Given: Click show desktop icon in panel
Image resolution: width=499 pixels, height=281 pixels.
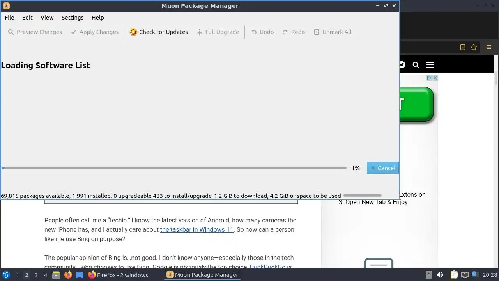Looking at the screenshot, I should 80,275.
